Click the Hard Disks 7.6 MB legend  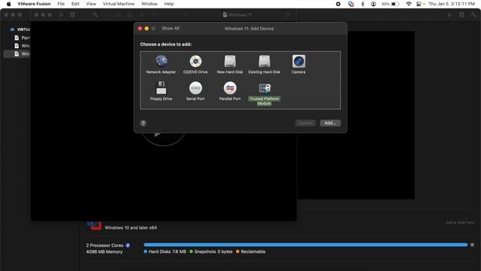(x=165, y=251)
